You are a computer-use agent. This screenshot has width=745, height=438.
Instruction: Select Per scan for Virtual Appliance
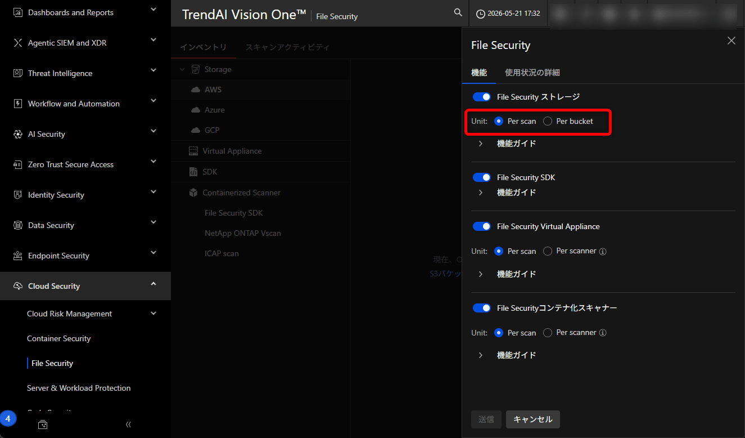[498, 251]
